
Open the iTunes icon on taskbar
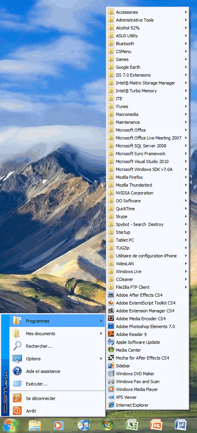click(x=83, y=426)
